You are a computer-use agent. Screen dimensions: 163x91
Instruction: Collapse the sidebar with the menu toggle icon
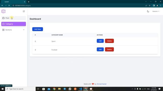point(24,11)
